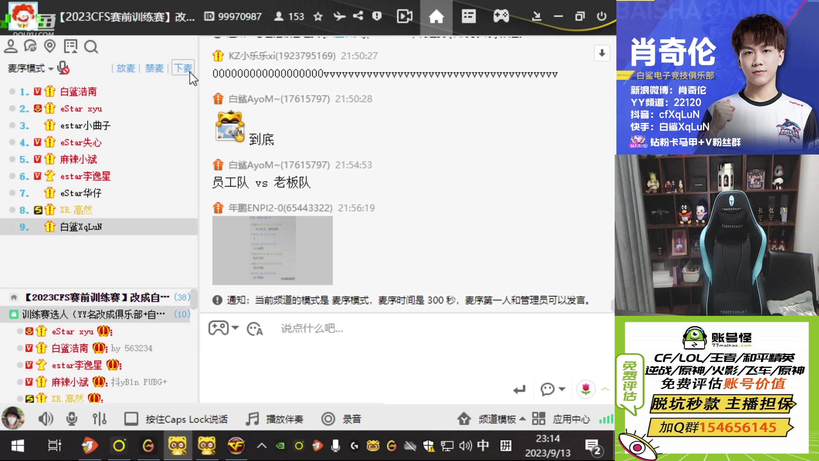Click username 白鲨AyoM~ at 21:54:53
Screen dimensions: 819x461
[x=279, y=165]
